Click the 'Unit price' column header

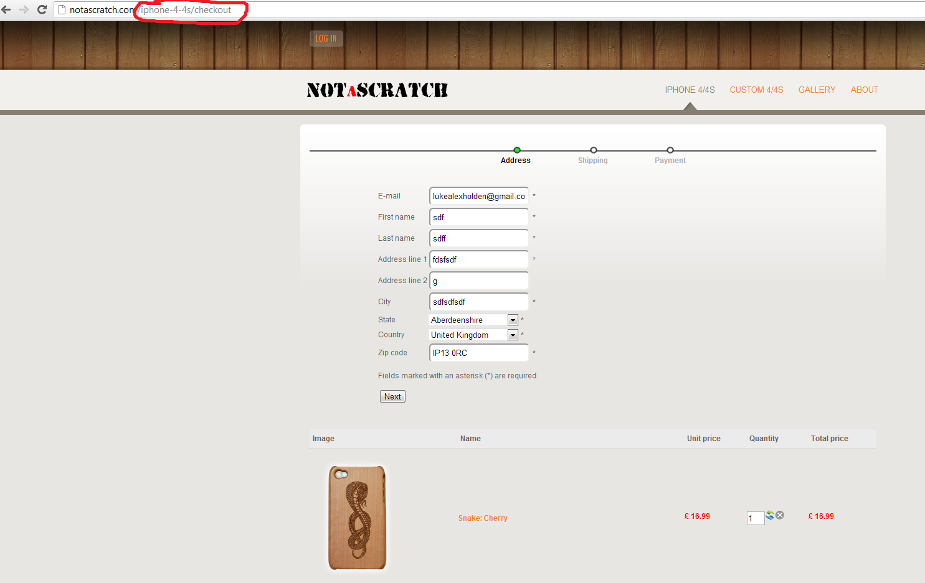pyautogui.click(x=704, y=439)
